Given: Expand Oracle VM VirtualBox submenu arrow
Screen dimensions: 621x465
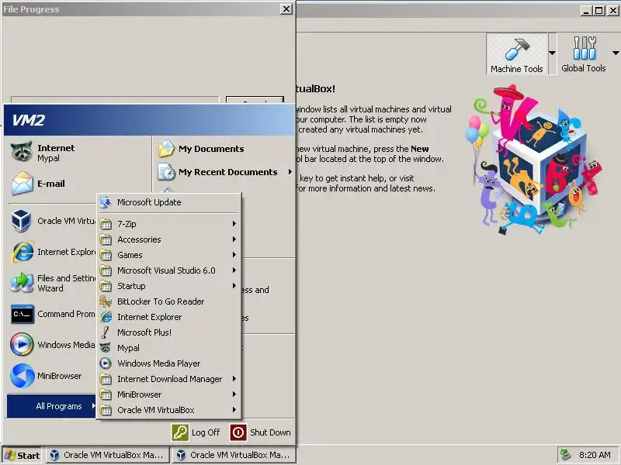Looking at the screenshot, I should tap(234, 410).
